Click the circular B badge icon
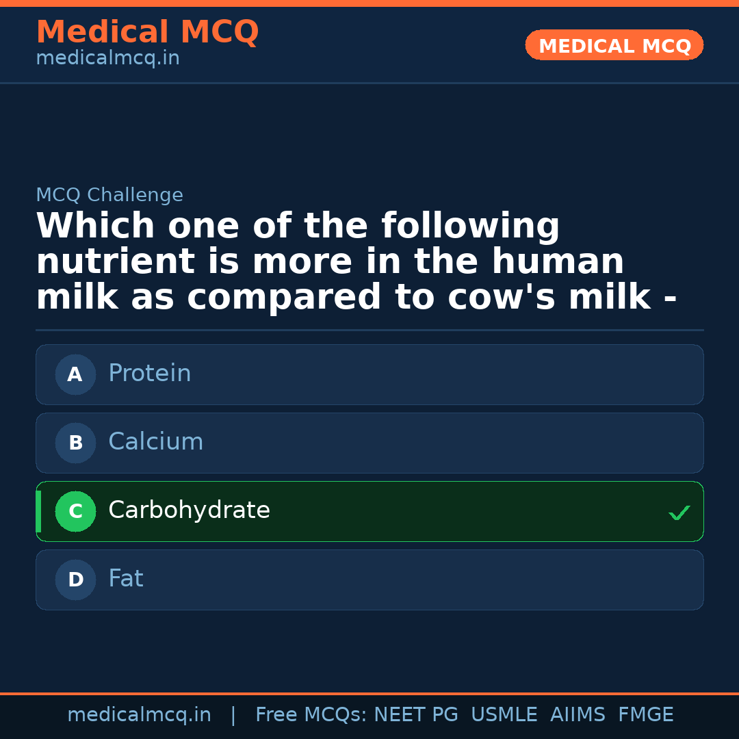Image resolution: width=739 pixels, height=739 pixels. tap(75, 443)
